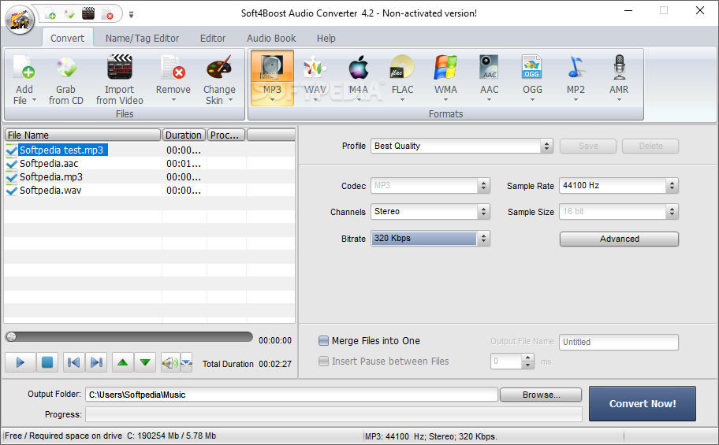
Task: Increase the pause duration stepper
Action: 527,358
